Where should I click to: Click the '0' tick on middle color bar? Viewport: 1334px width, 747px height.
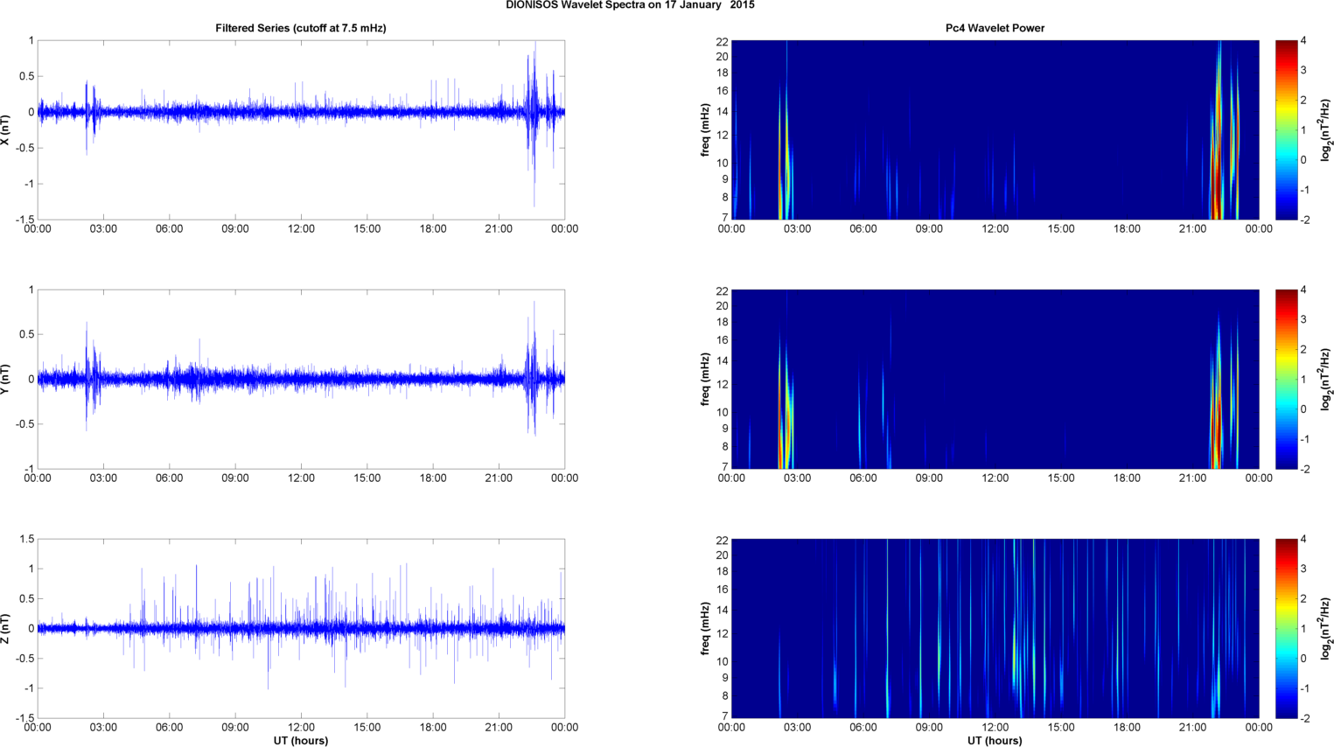pos(1303,409)
